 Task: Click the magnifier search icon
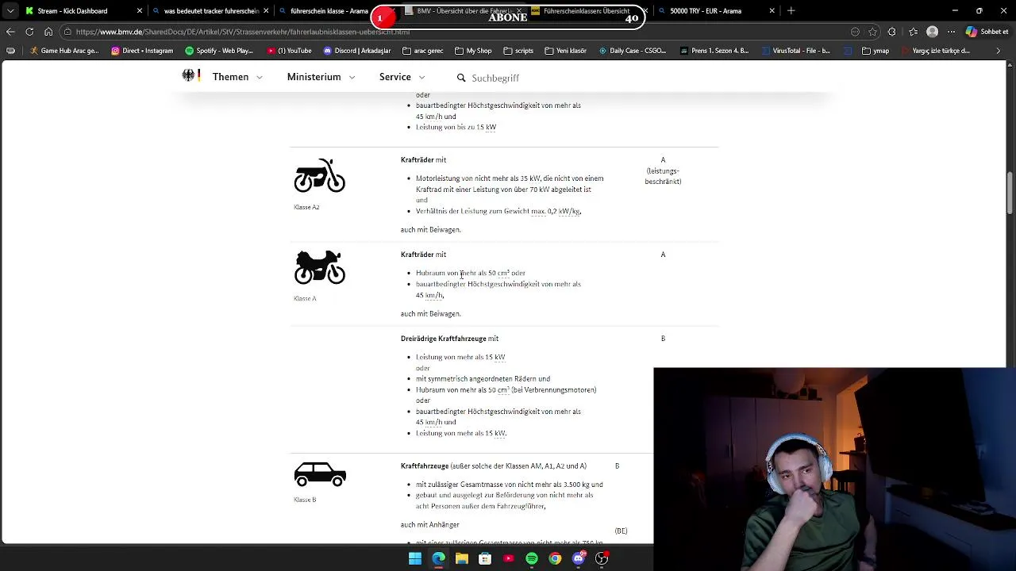coord(461,78)
